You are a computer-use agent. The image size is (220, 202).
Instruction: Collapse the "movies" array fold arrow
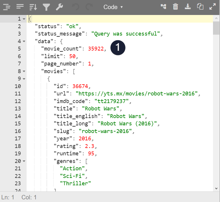(24, 71)
